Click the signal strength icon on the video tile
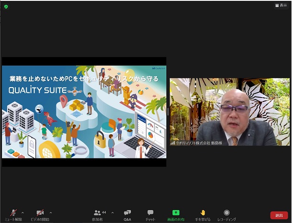This screenshot has width=292, height=223. (x=173, y=143)
